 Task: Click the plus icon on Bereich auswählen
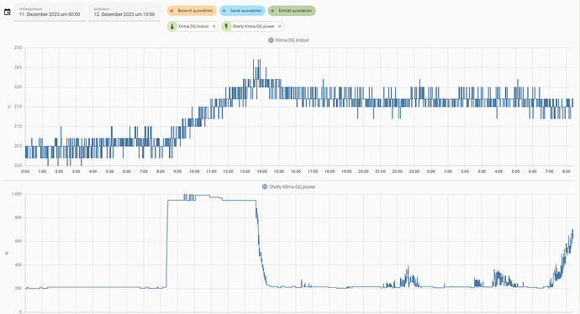pyautogui.click(x=171, y=11)
